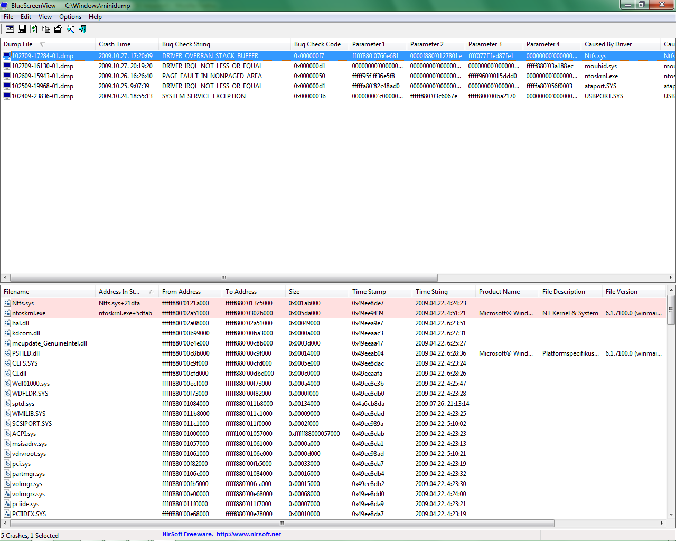Click the ntoskrnl.exe driver file icon
The height and width of the screenshot is (541, 676).
pos(7,313)
